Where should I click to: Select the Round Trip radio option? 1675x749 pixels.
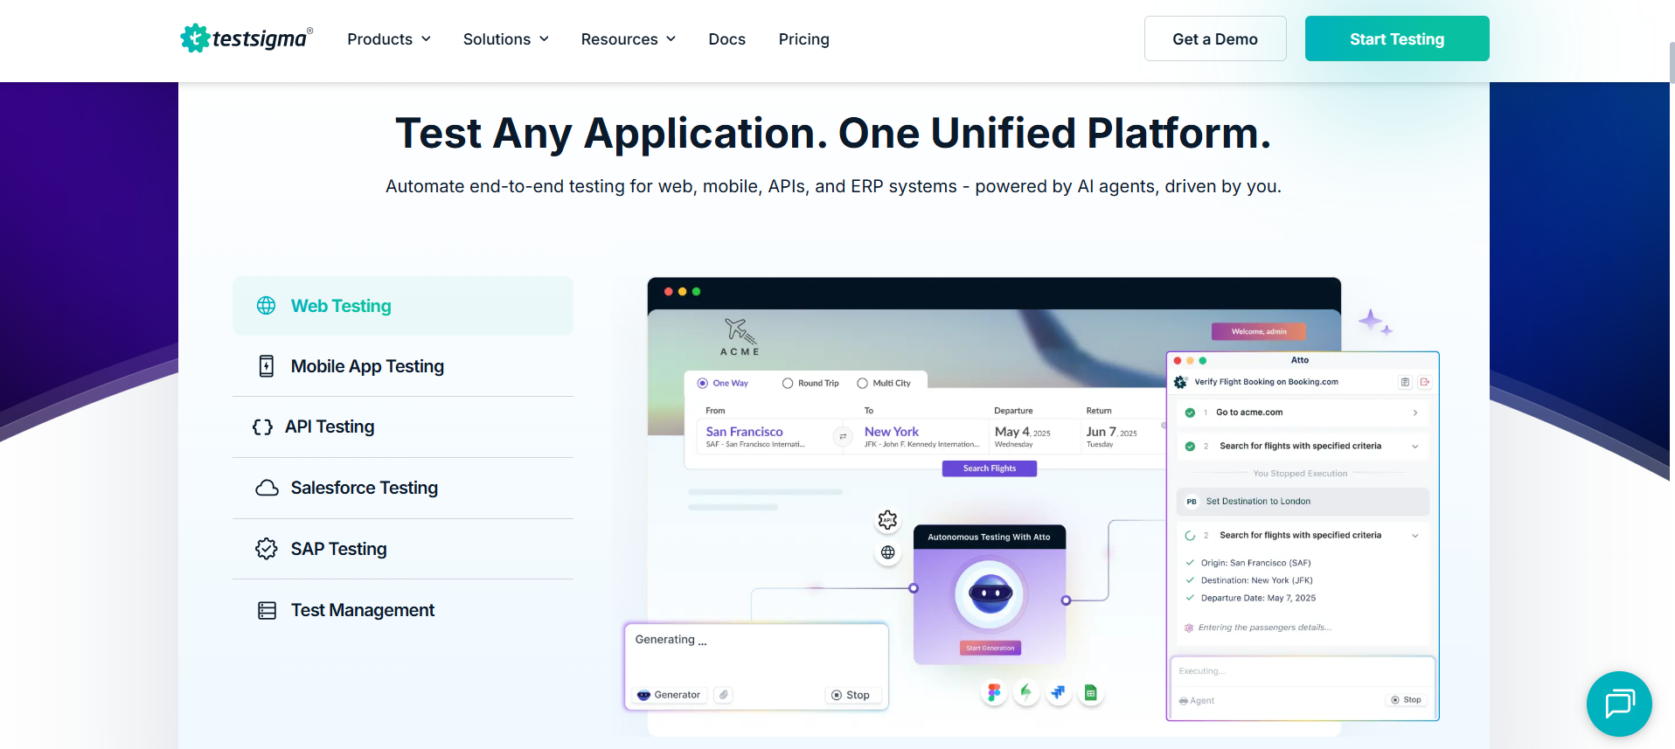788,383
